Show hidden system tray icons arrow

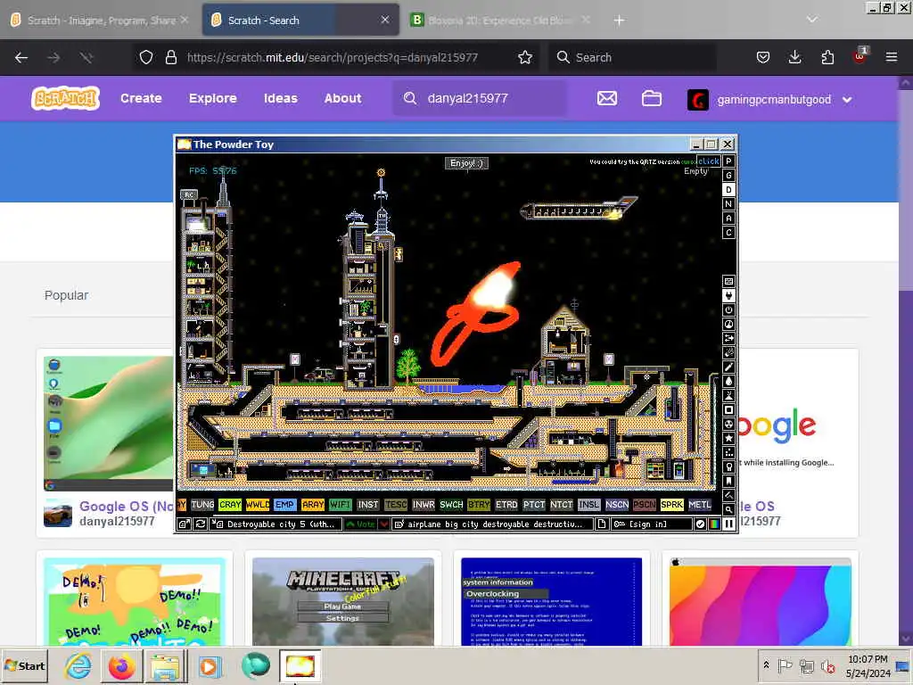click(766, 664)
